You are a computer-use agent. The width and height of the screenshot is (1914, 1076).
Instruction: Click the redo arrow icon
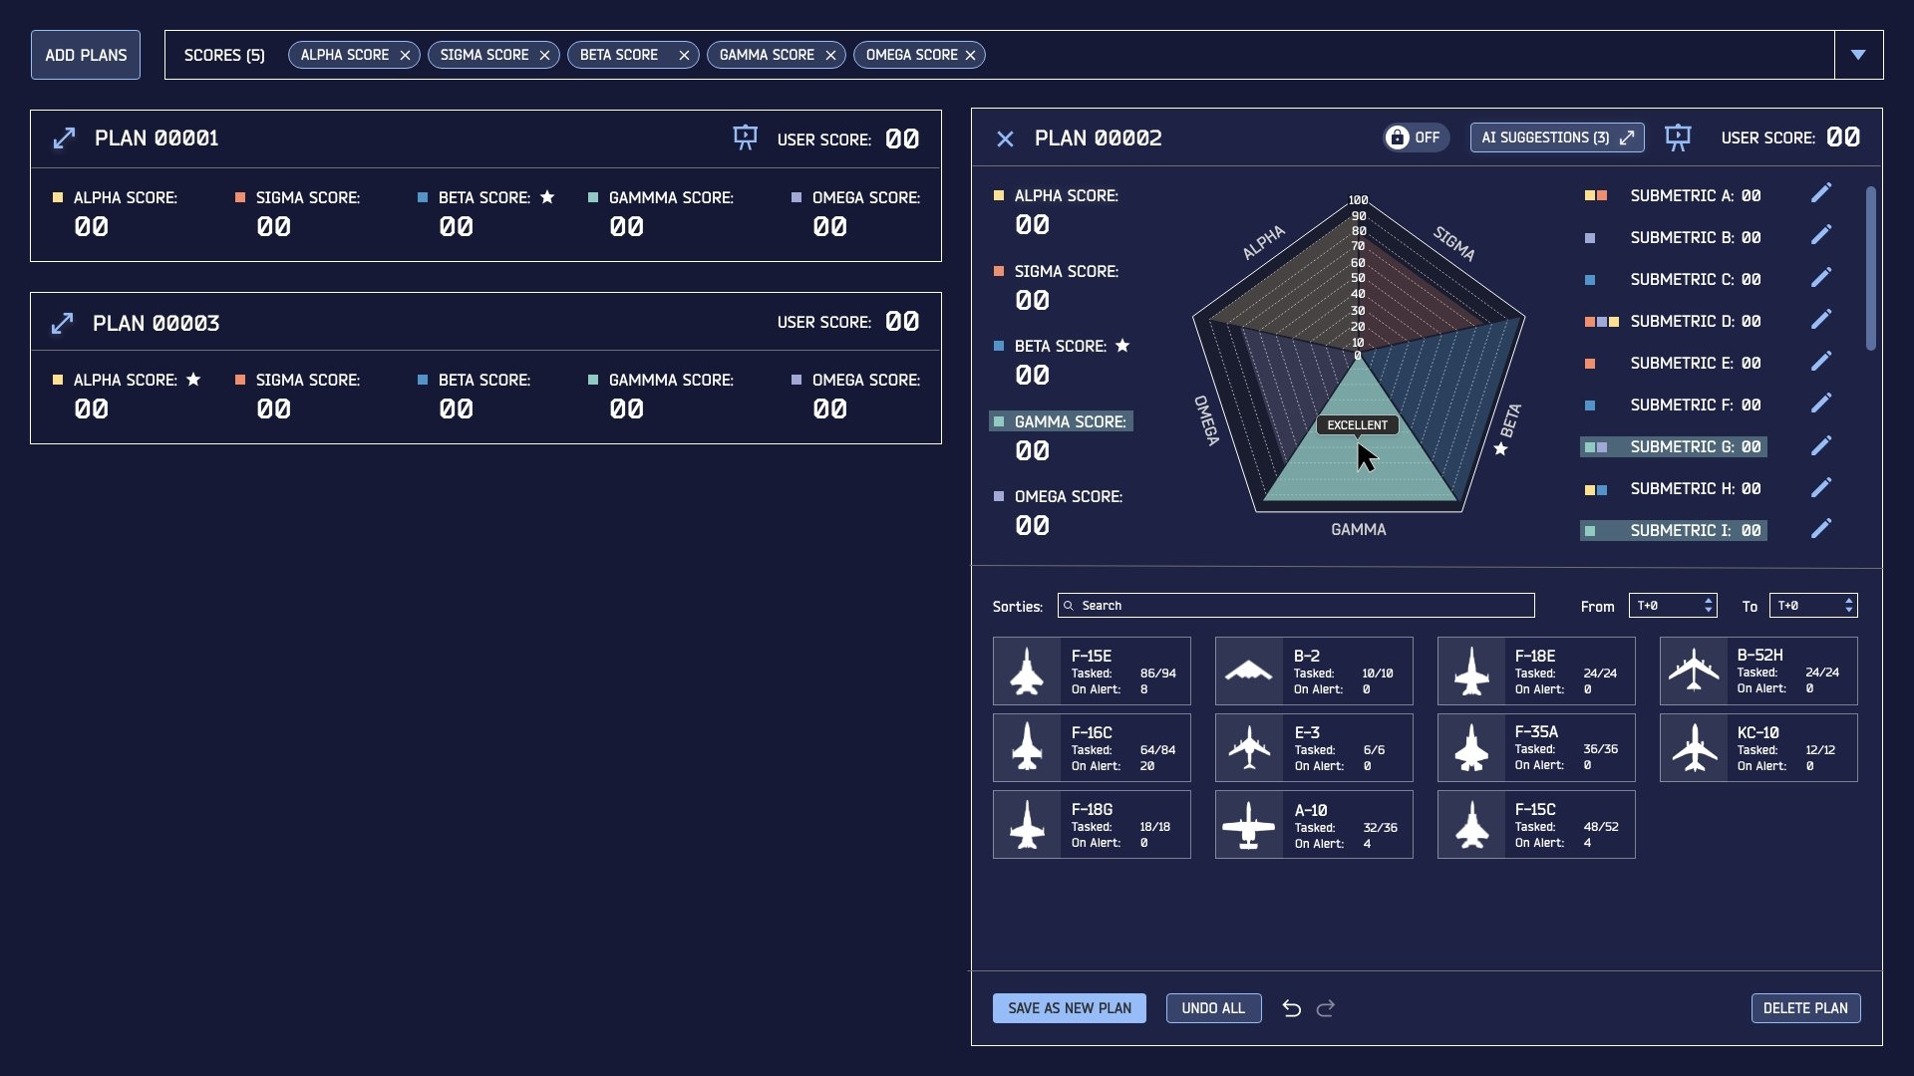(x=1326, y=1008)
